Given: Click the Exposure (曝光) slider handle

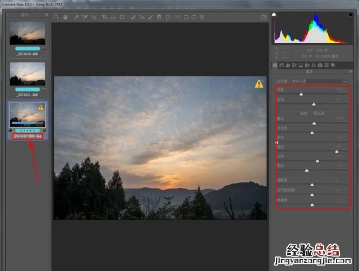Looking at the screenshot, I should [x=314, y=123].
